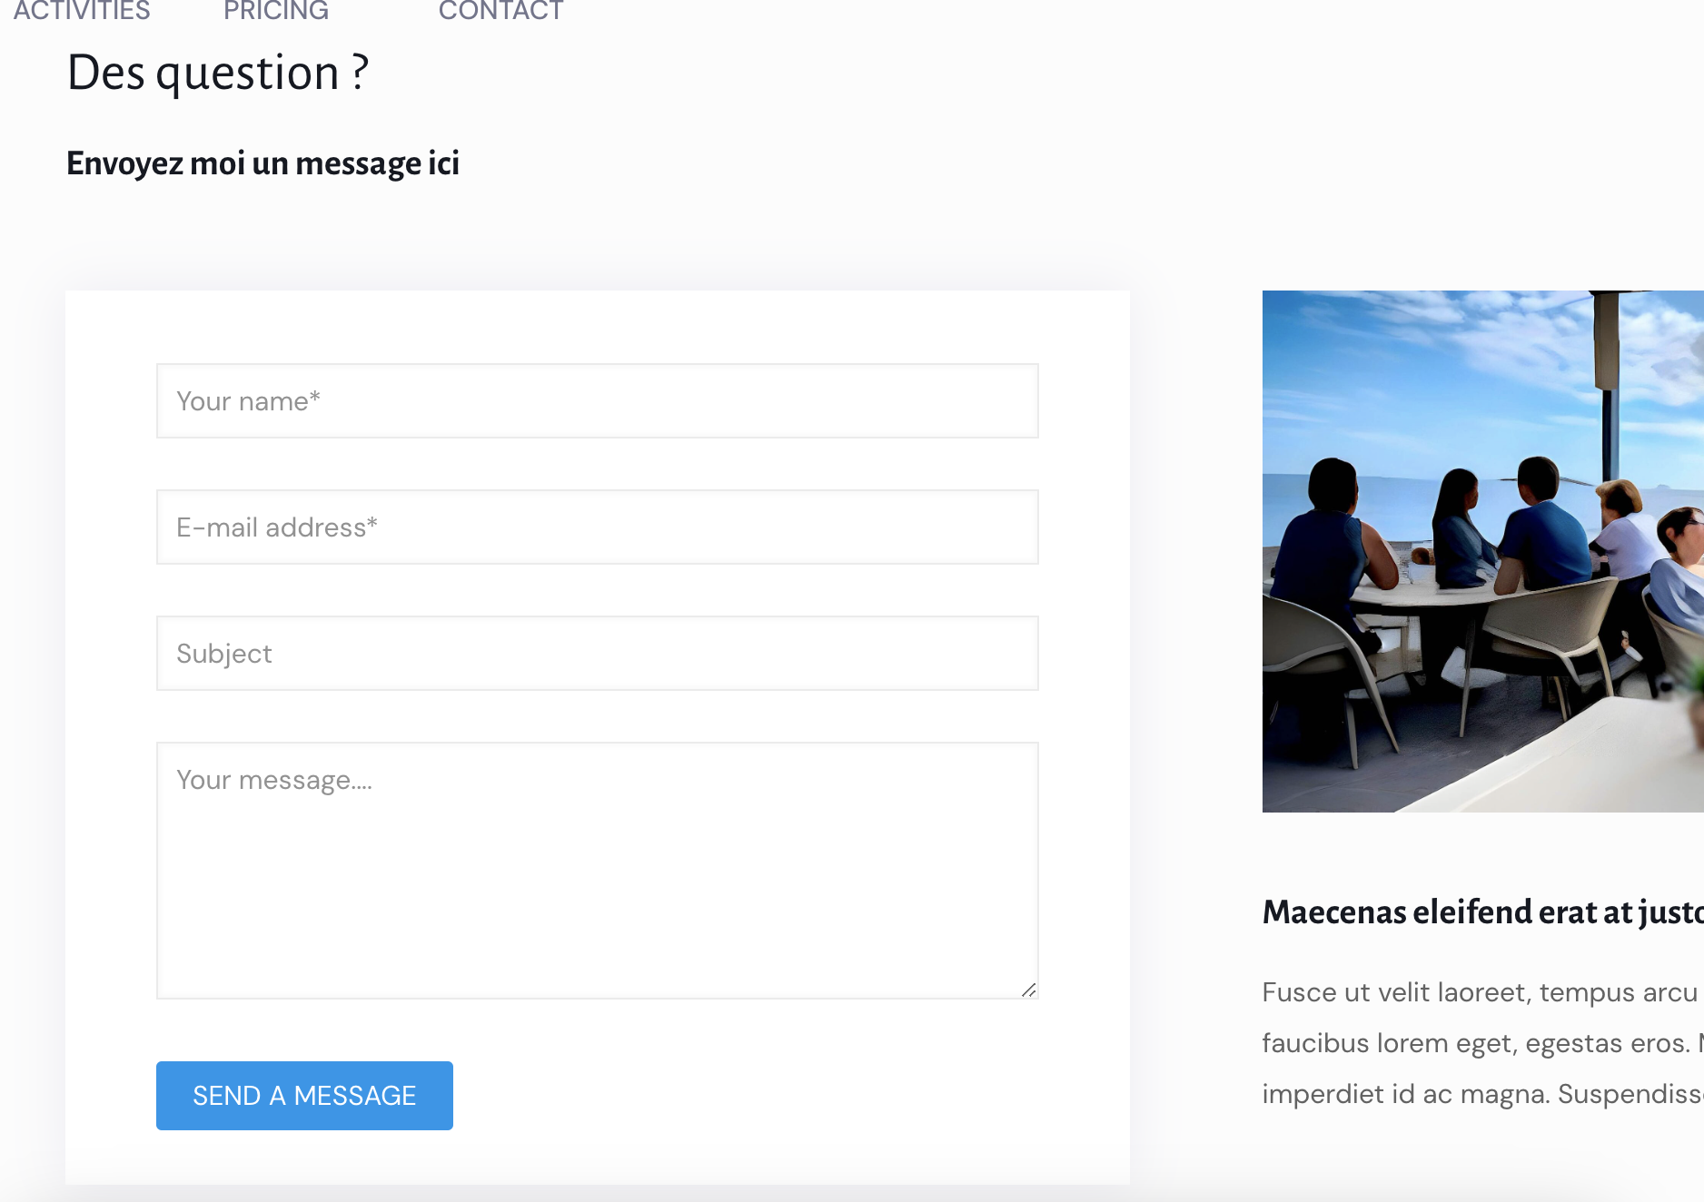Click into the E-mail address field
The height and width of the screenshot is (1202, 1704).
[x=597, y=527]
